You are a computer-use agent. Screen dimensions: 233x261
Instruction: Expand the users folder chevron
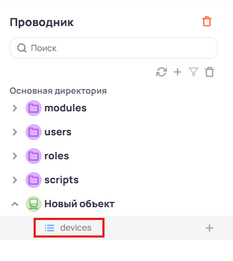[15, 132]
